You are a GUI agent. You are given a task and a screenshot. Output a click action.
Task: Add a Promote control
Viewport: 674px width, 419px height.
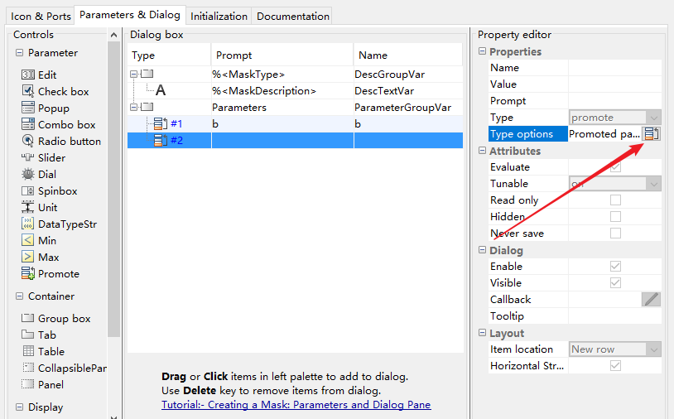51,274
